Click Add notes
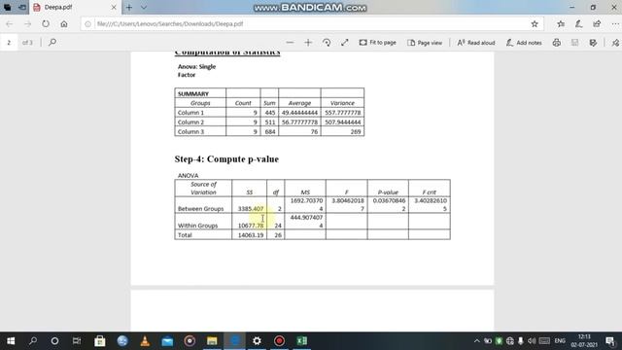This screenshot has height=350, width=622. pyautogui.click(x=524, y=43)
